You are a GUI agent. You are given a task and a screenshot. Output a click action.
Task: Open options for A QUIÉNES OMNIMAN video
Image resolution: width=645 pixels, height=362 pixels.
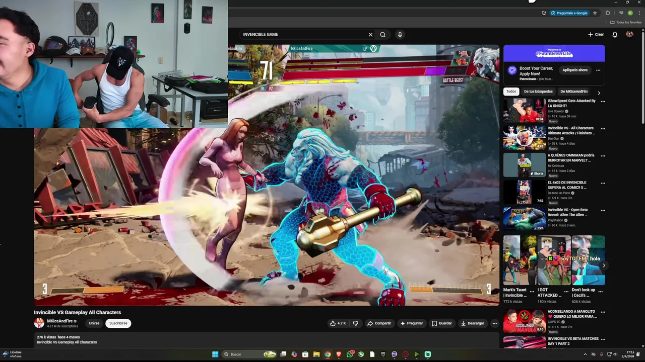click(603, 156)
